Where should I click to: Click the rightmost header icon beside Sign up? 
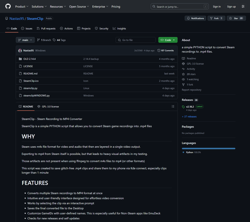click(x=243, y=6)
